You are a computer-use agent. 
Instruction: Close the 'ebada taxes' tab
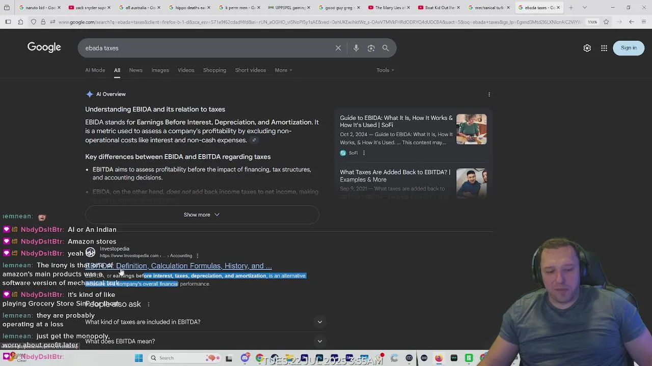[x=558, y=8]
